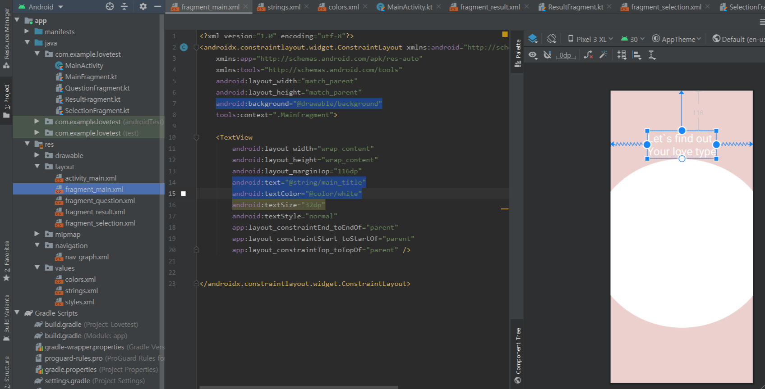Switch to the colors.xml tab
Image resolution: width=765 pixels, height=389 pixels.
343,7
